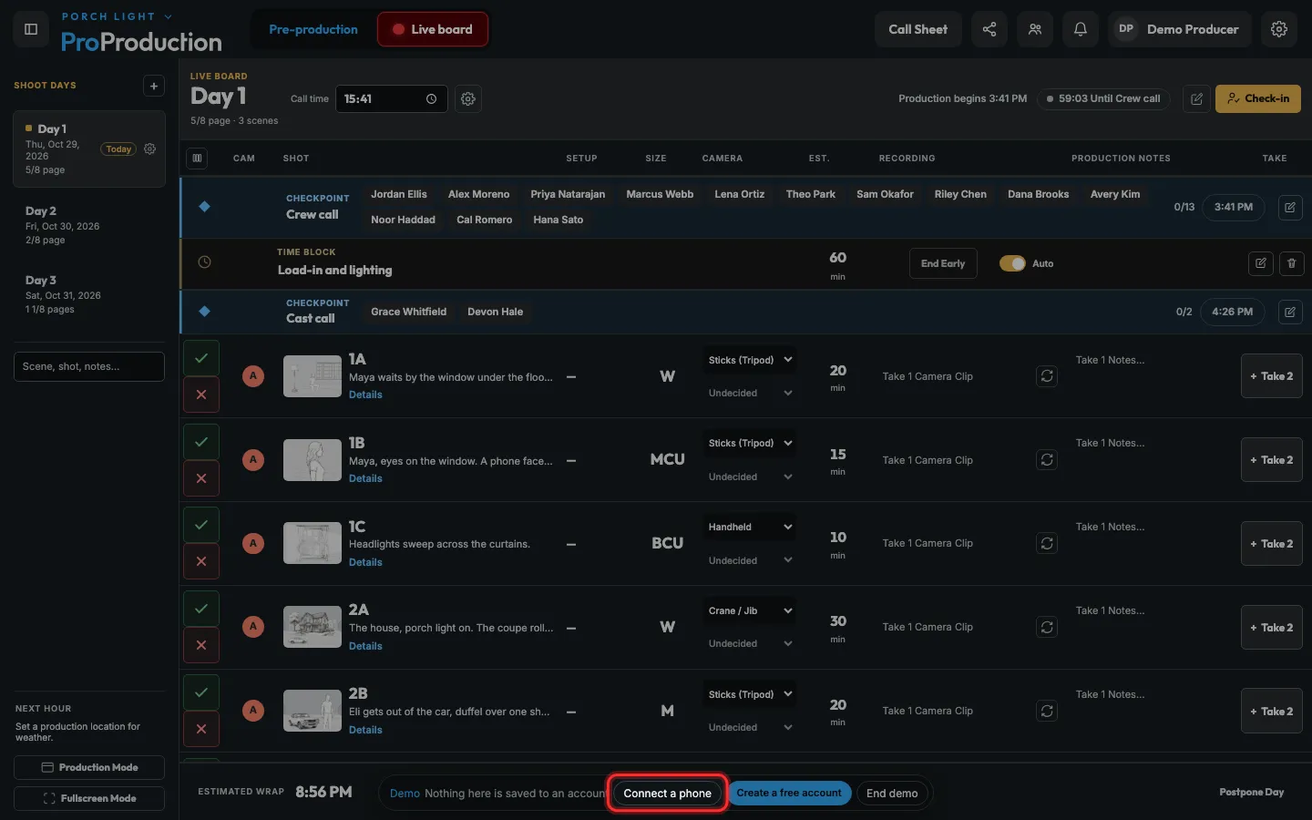Edit the Cast call checkpoint
1312x820 pixels.
pyautogui.click(x=1290, y=312)
